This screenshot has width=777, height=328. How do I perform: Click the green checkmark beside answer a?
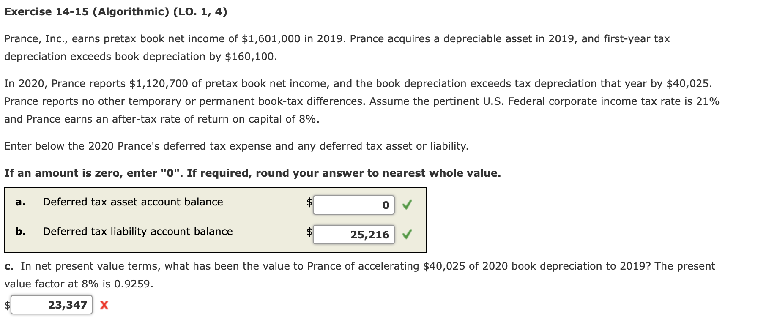point(407,205)
